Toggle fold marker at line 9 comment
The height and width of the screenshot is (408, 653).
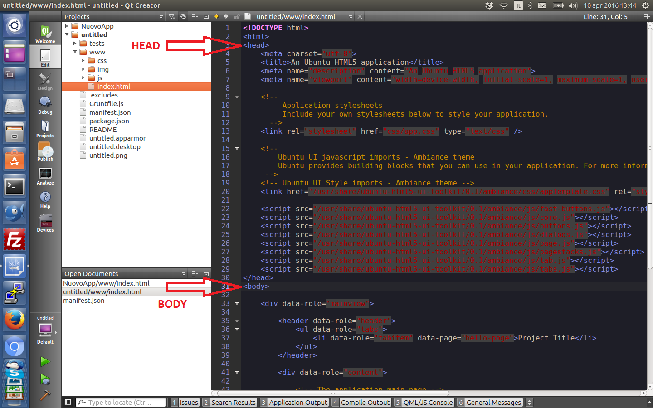click(237, 97)
